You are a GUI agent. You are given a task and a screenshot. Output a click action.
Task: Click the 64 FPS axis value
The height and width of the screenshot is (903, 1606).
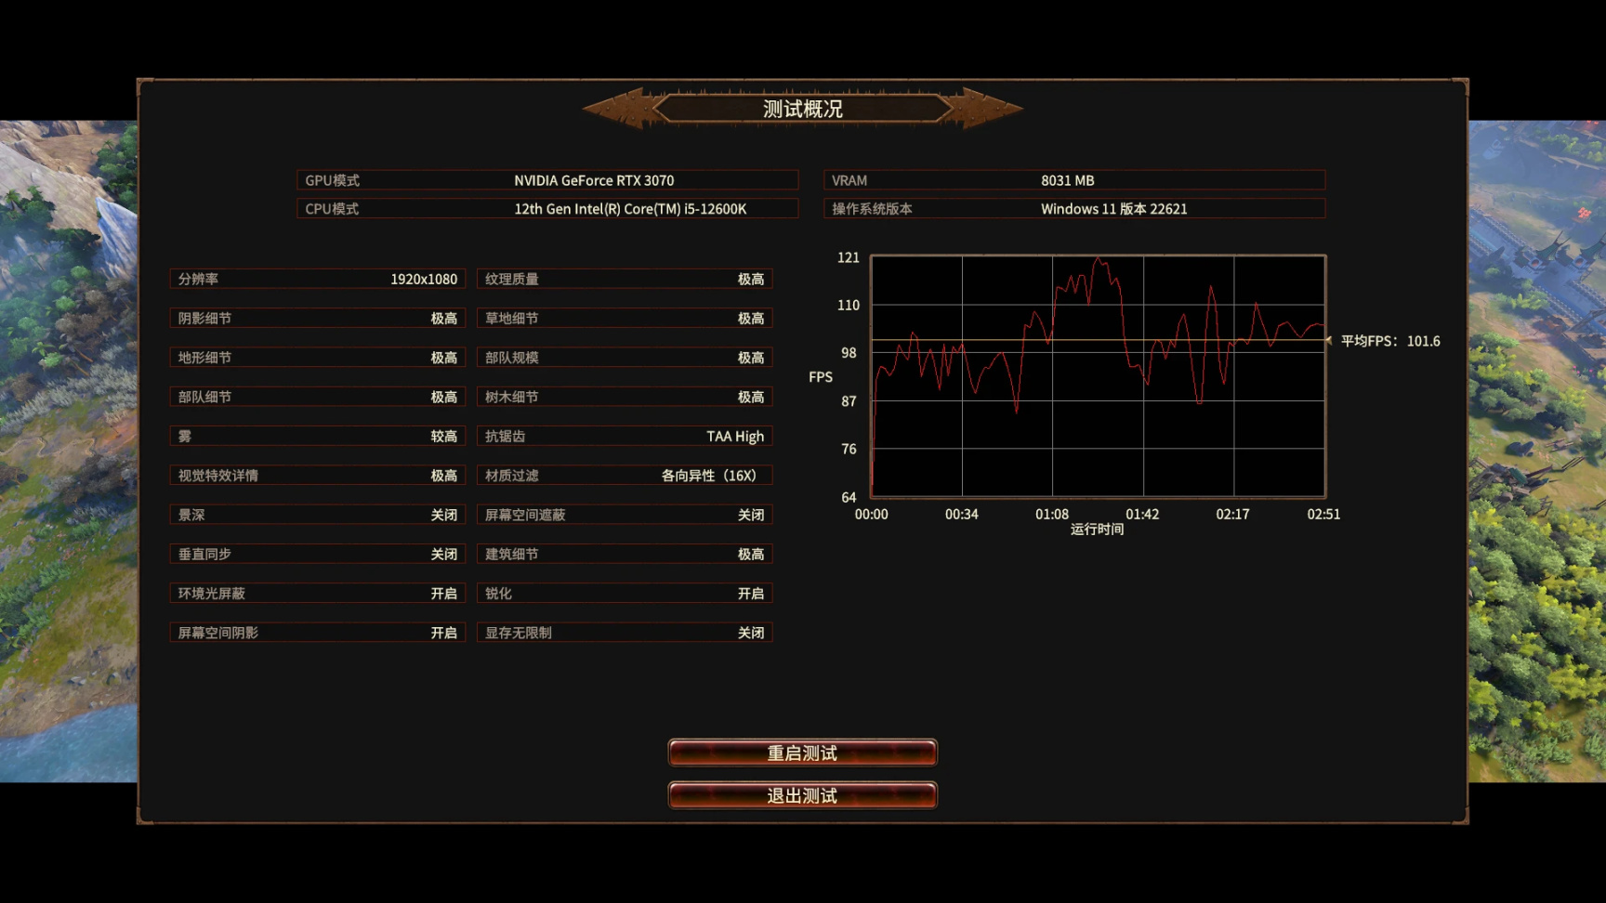coord(849,497)
